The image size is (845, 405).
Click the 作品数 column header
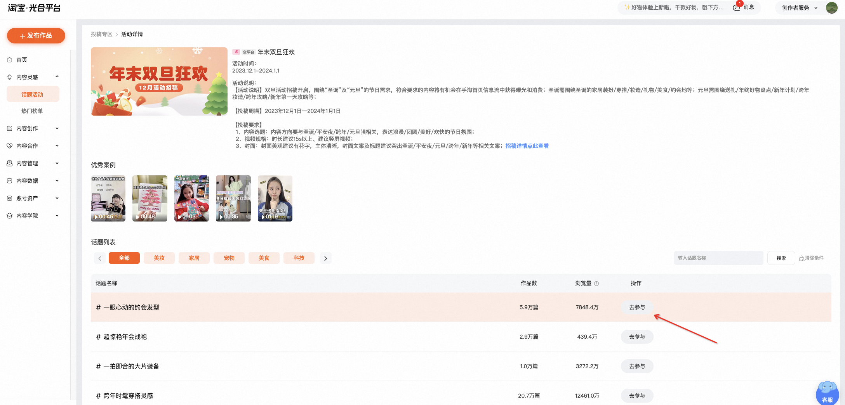click(x=529, y=283)
